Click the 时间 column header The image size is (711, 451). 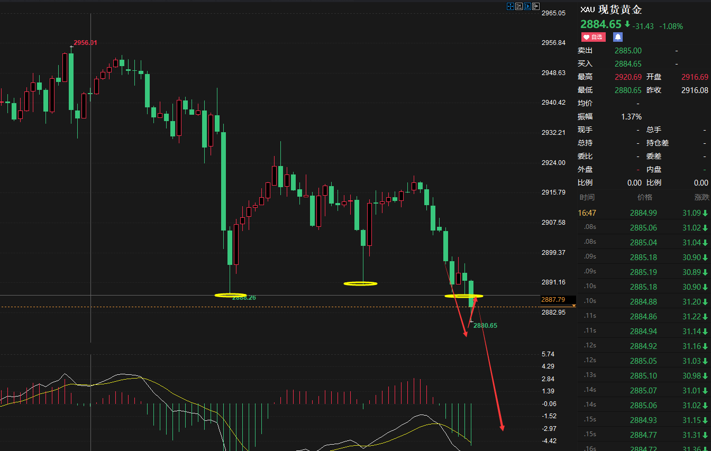click(587, 197)
